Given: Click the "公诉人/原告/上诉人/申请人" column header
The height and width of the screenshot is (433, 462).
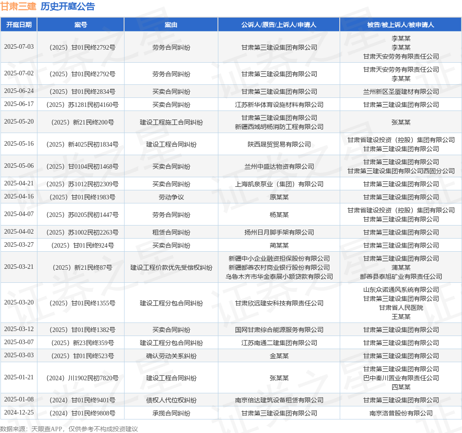Looking at the screenshot, I should point(279,25).
